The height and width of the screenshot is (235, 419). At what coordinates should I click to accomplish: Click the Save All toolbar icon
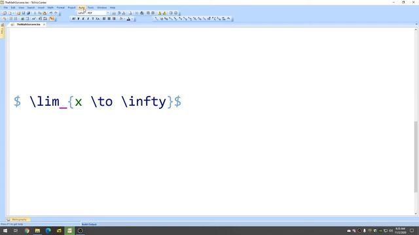coord(28,13)
